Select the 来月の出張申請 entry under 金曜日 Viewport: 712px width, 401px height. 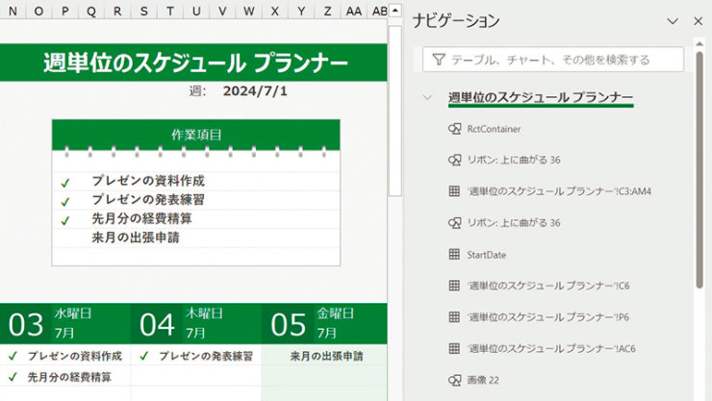[326, 356]
